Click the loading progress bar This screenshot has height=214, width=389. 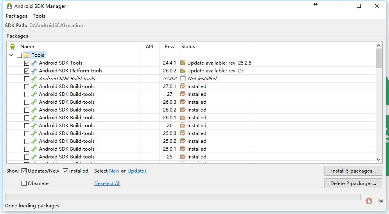pos(183,197)
